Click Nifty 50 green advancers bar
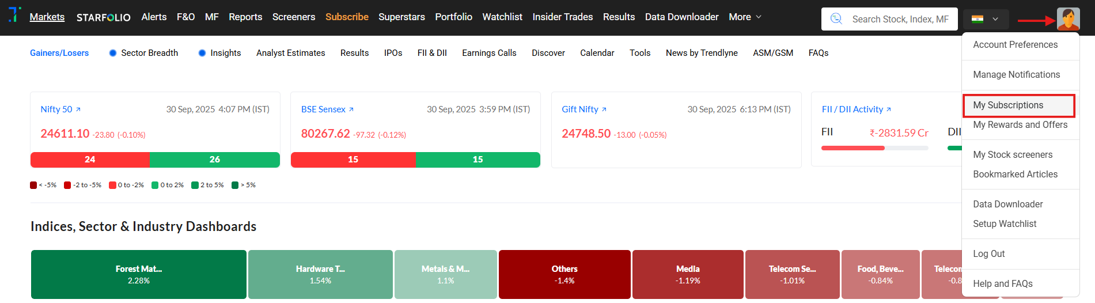The width and height of the screenshot is (1095, 303). [214, 160]
